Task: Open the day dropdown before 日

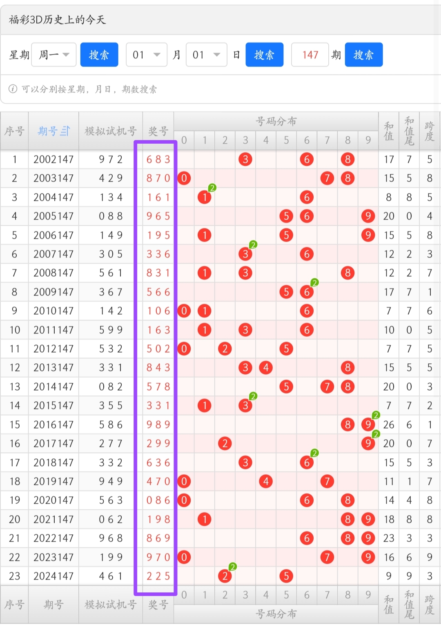Action: [x=207, y=55]
